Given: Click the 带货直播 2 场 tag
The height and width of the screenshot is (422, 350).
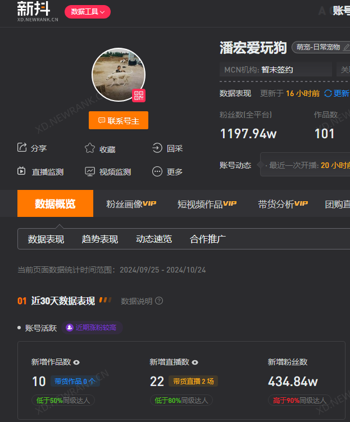Looking at the screenshot, I should click(x=193, y=381).
